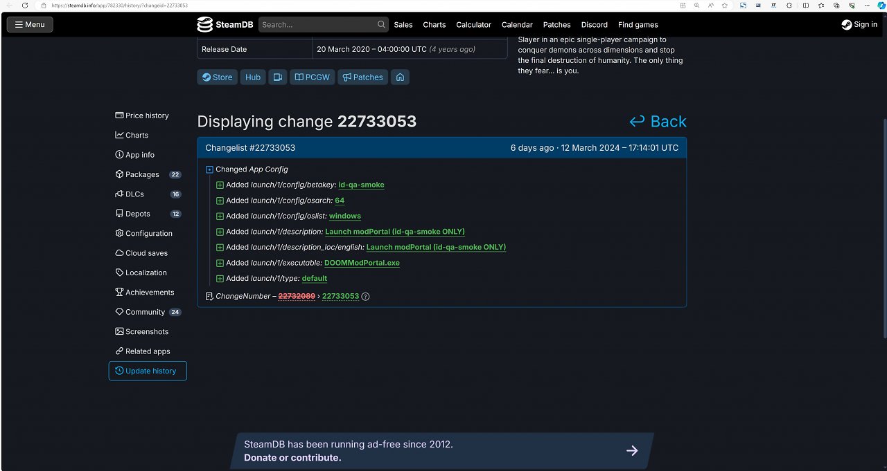Image resolution: width=887 pixels, height=471 pixels.
Task: Open the Hub button
Action: pyautogui.click(x=253, y=77)
